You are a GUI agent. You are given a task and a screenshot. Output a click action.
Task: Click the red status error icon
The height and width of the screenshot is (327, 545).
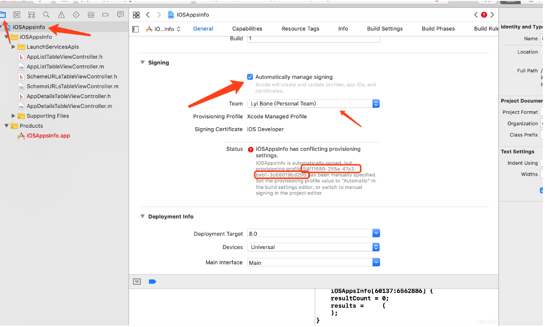tap(250, 149)
